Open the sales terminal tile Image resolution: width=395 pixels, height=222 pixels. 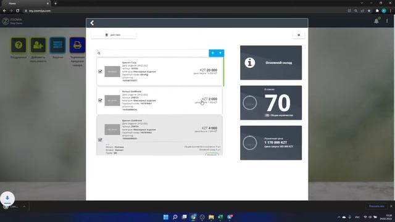(x=77, y=45)
